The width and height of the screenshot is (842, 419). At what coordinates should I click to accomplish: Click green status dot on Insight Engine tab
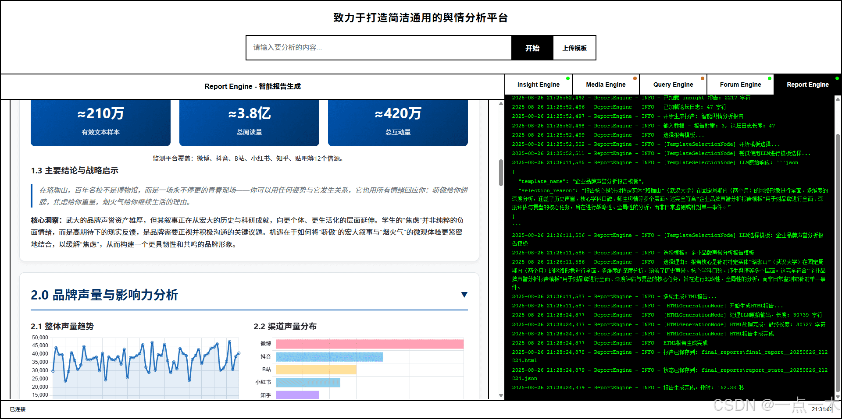pos(568,79)
